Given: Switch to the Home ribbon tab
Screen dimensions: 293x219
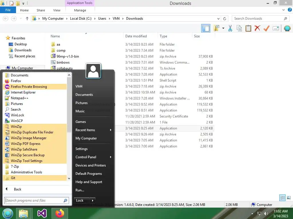Looking at the screenshot, I should (x=24, y=10).
